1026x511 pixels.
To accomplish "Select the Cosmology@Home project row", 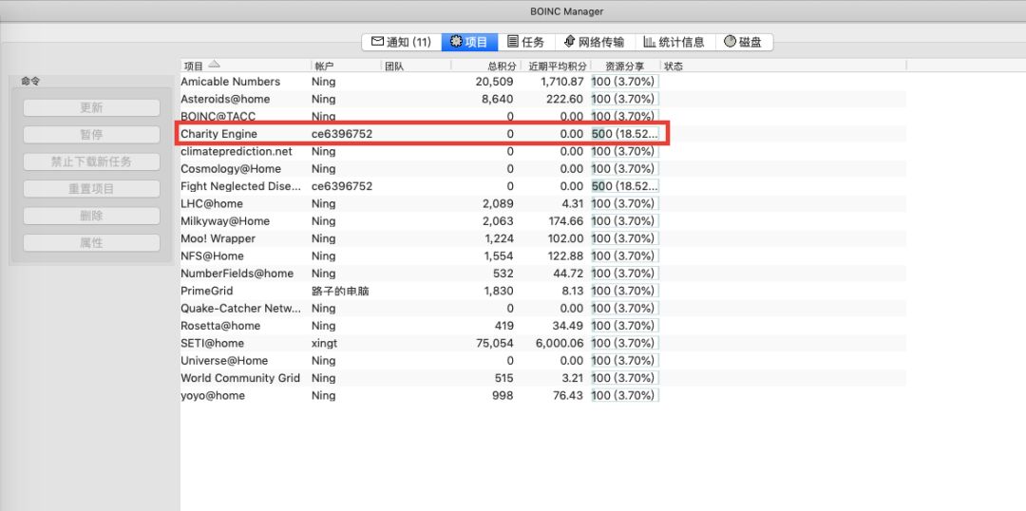I will coord(543,169).
